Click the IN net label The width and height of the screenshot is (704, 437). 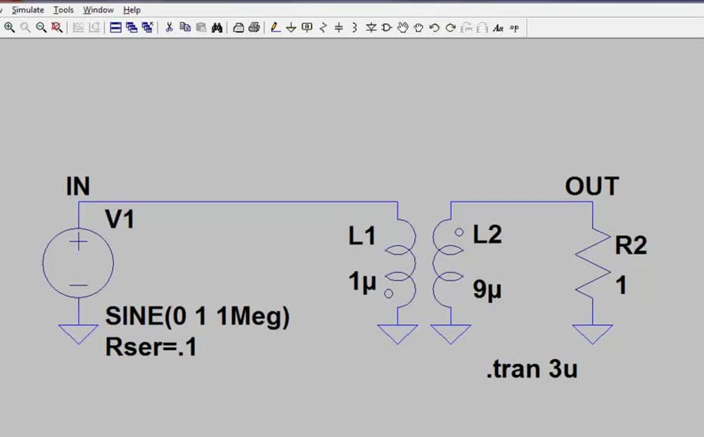78,186
